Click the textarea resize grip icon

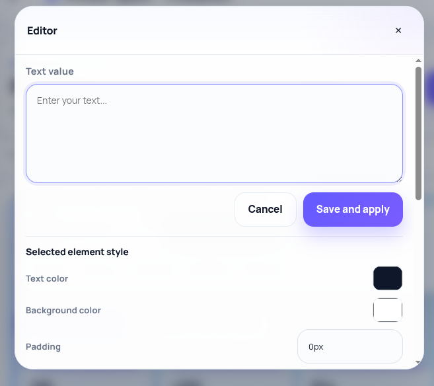pyautogui.click(x=399, y=180)
